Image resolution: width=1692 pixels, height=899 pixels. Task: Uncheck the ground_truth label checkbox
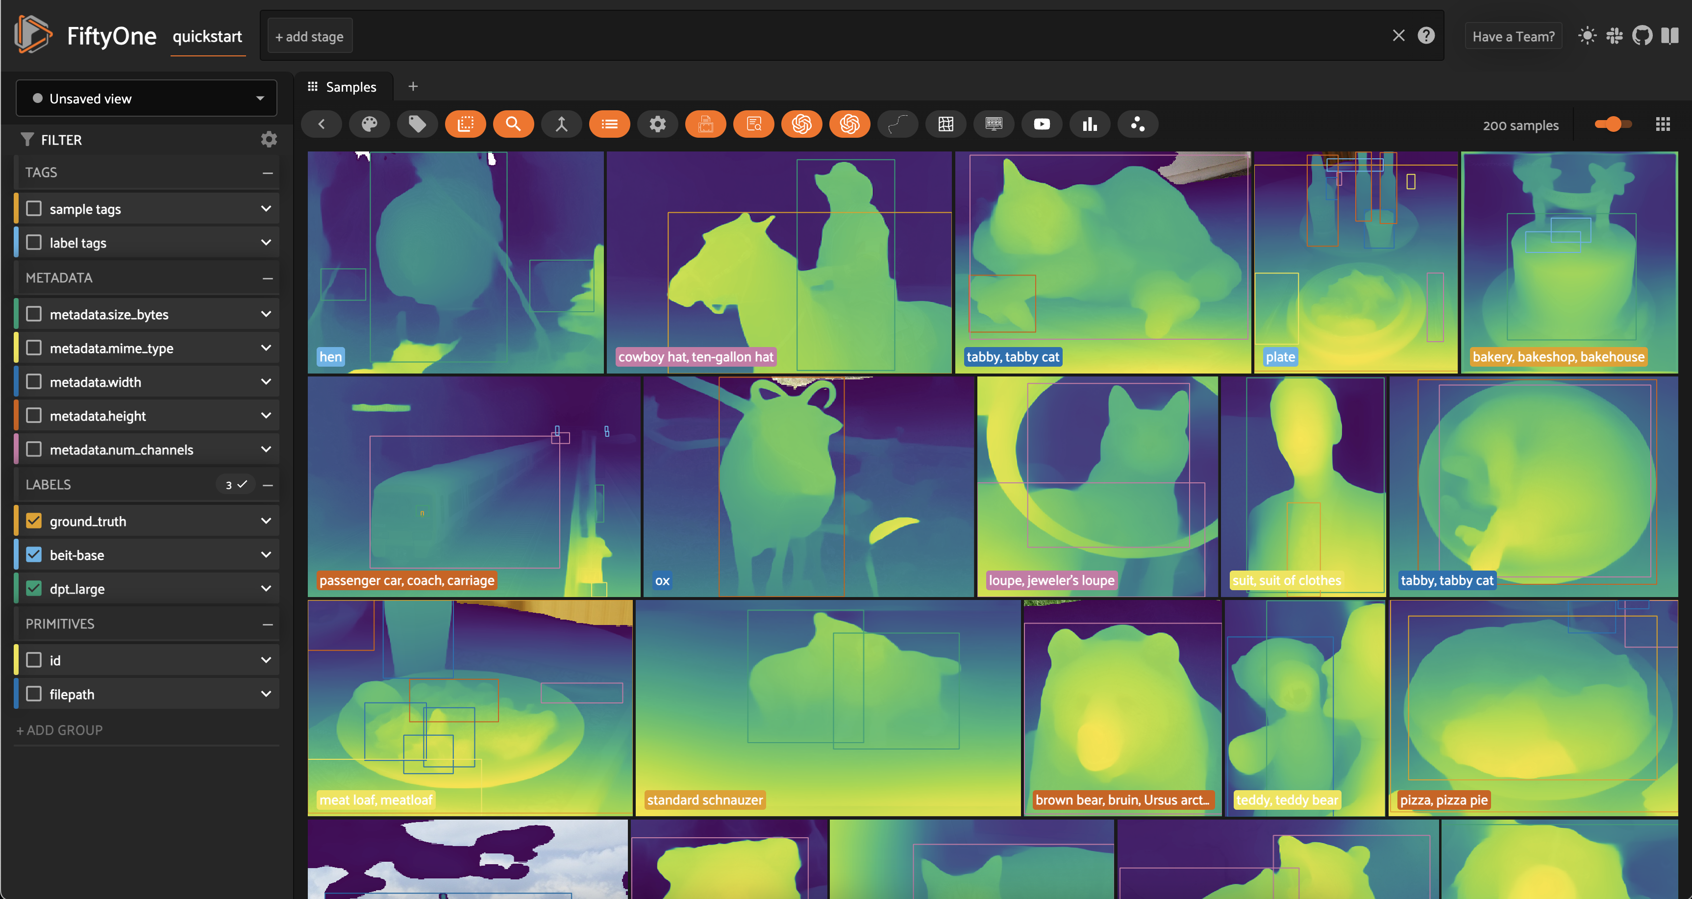tap(33, 521)
